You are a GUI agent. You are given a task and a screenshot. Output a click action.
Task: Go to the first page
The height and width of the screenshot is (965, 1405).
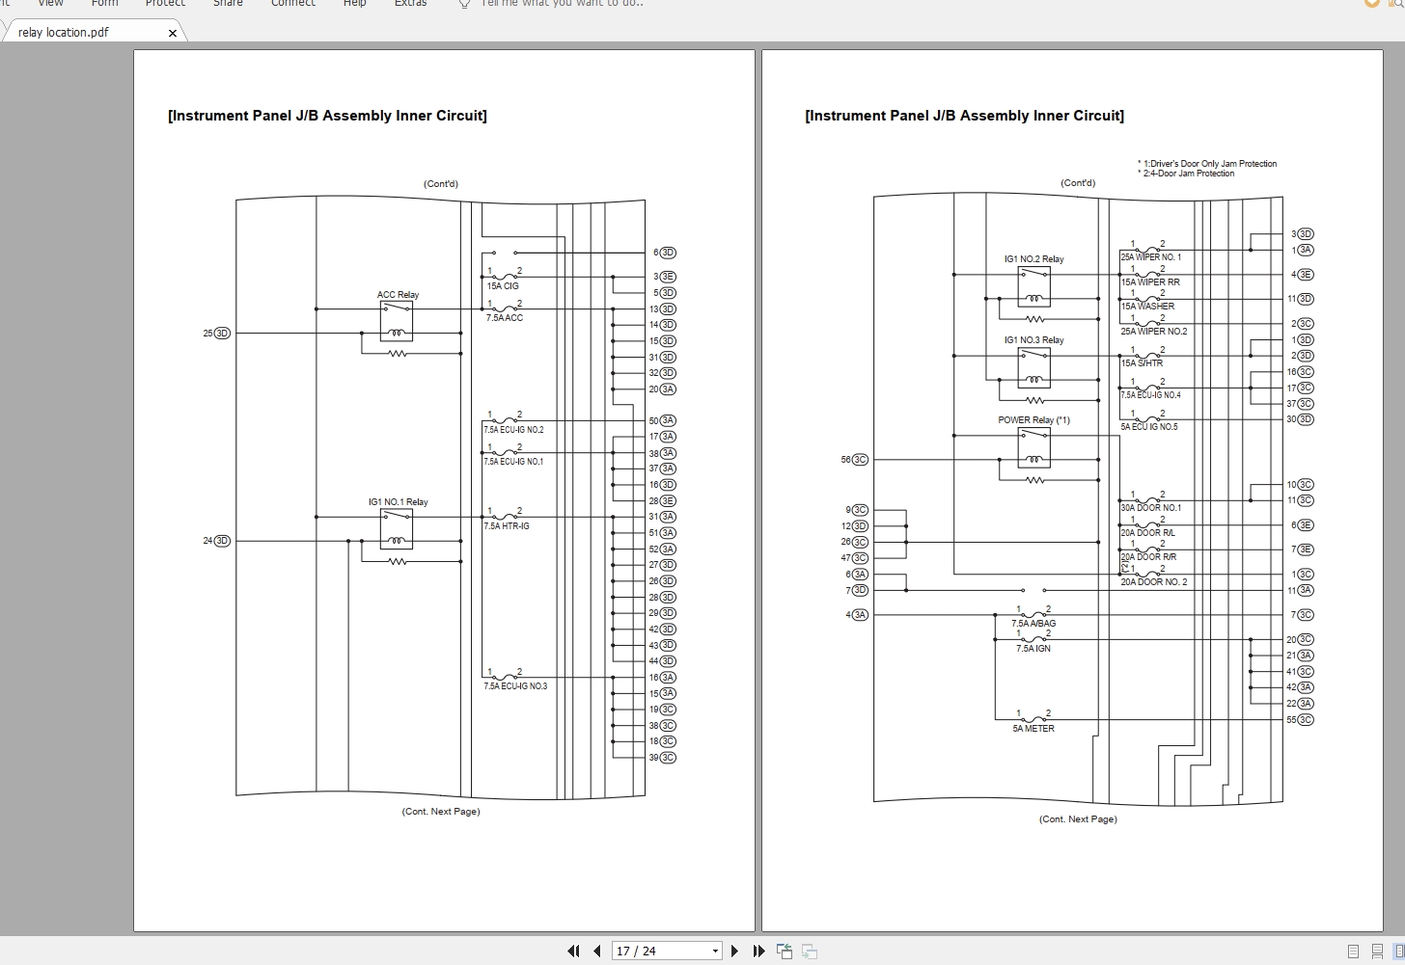pyautogui.click(x=573, y=951)
